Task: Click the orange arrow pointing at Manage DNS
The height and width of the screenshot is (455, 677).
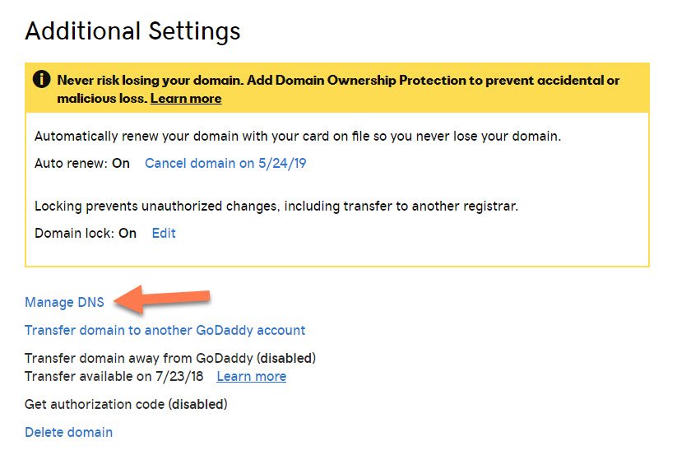Action: point(162,299)
